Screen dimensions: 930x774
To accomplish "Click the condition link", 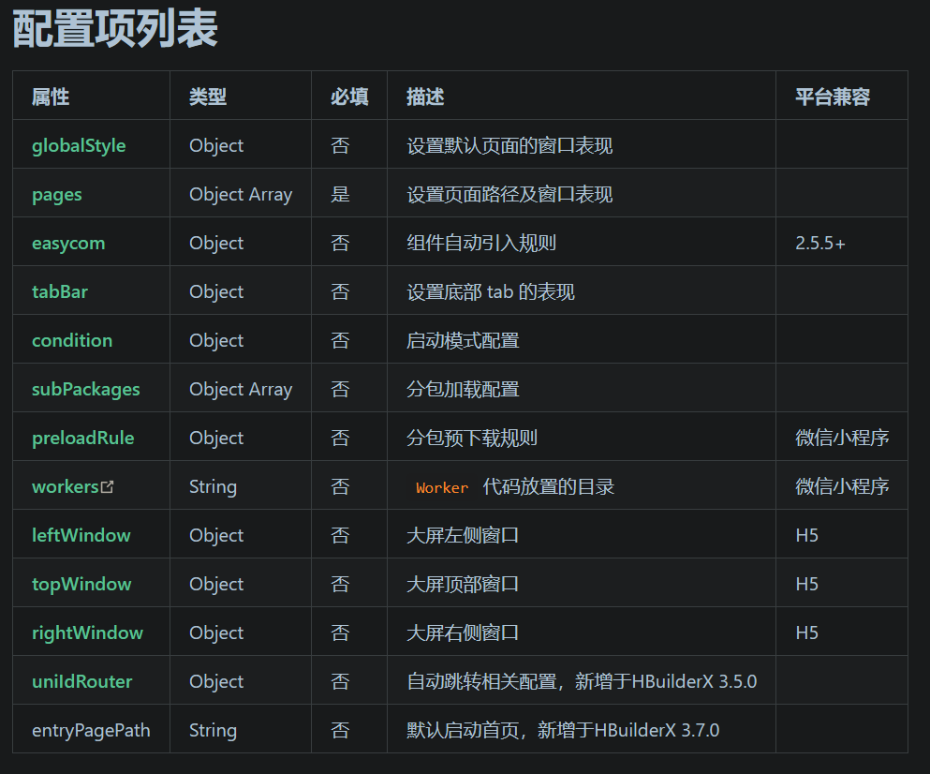I will tap(72, 340).
